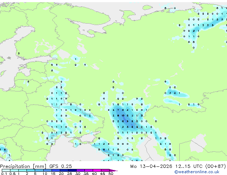
Task: Click the 'Precipitation [mm]' title text
Action: point(23,166)
